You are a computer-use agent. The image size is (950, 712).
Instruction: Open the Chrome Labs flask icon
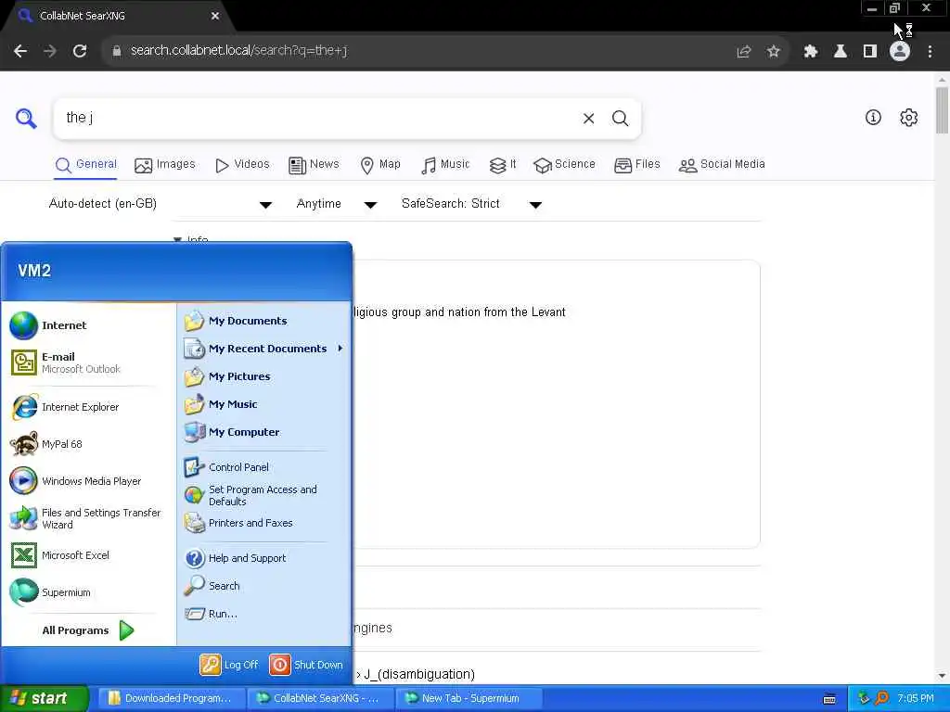click(840, 52)
